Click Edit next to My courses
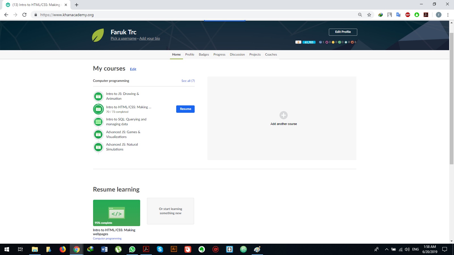This screenshot has width=454, height=255. 133,69
